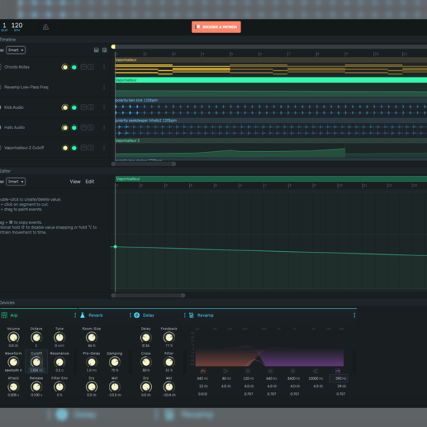427x427 pixels.
Task: Click the 120 BPM tempo value
Action: click(x=17, y=26)
